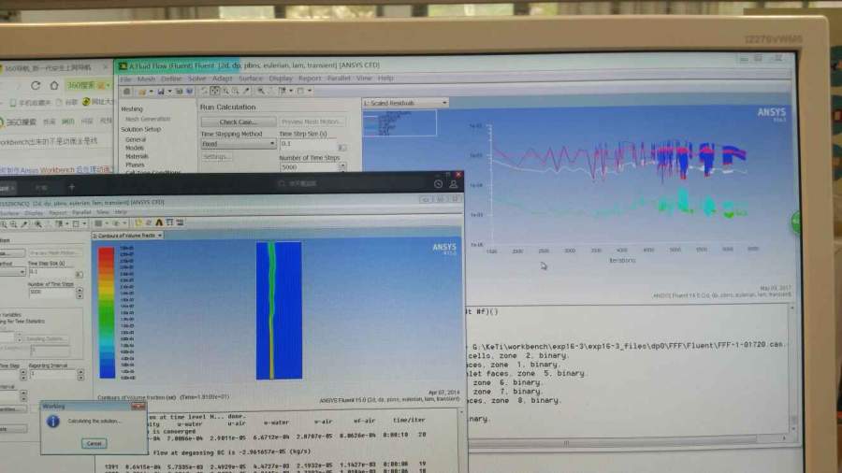The image size is (842, 473).
Task: Select Phases in Solution Setup tree
Action: click(x=135, y=165)
